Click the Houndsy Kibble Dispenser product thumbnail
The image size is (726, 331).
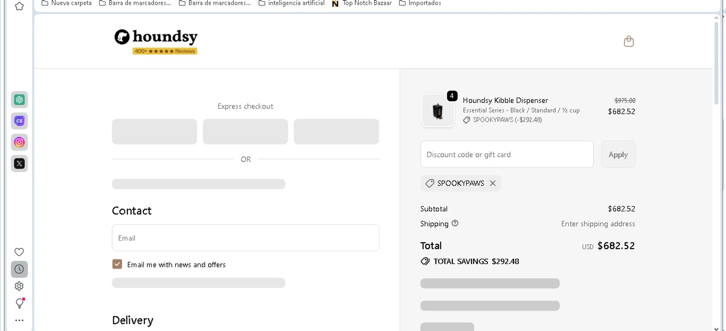point(438,111)
